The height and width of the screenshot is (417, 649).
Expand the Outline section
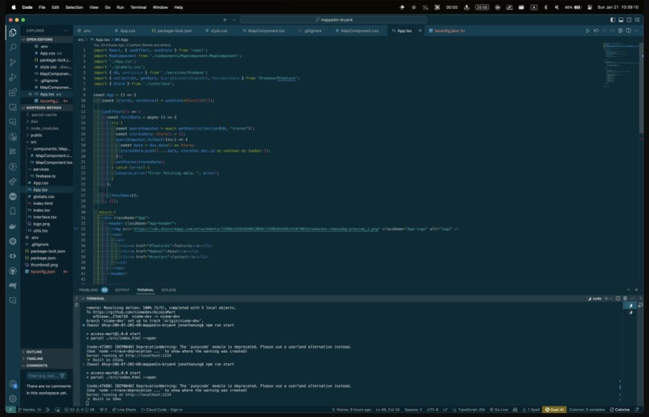pyautogui.click(x=48, y=352)
